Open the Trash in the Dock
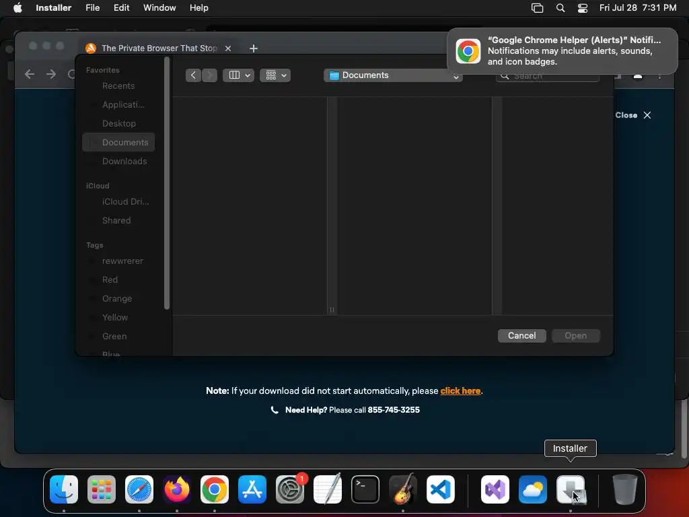Screen dimensions: 689x517 [624, 489]
